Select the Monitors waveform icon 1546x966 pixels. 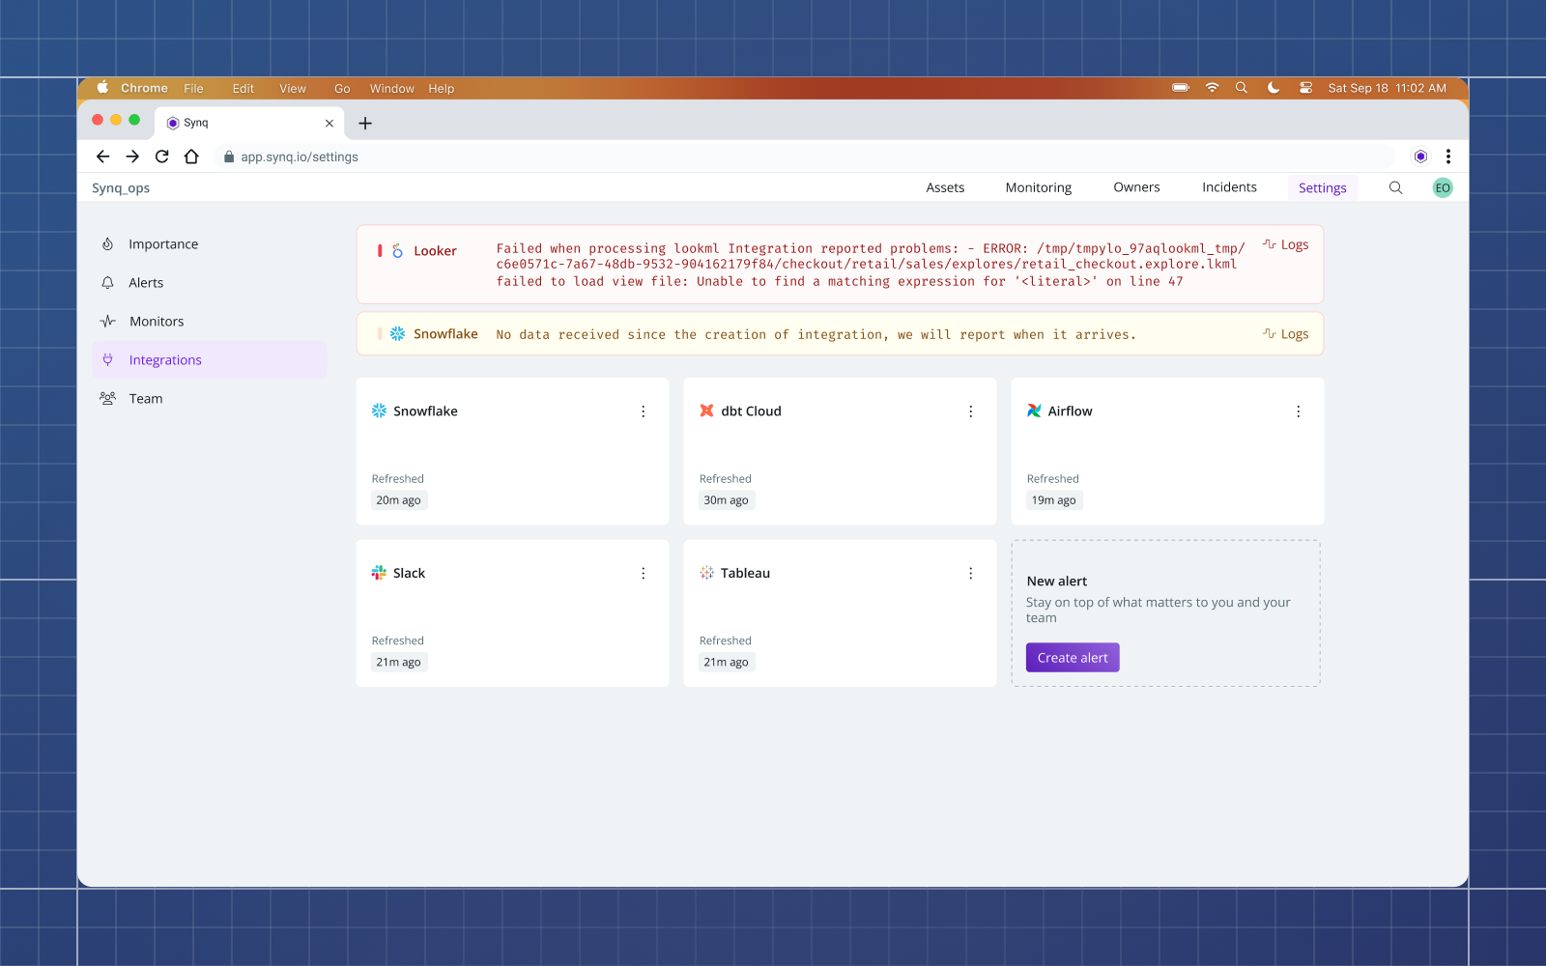(x=108, y=321)
